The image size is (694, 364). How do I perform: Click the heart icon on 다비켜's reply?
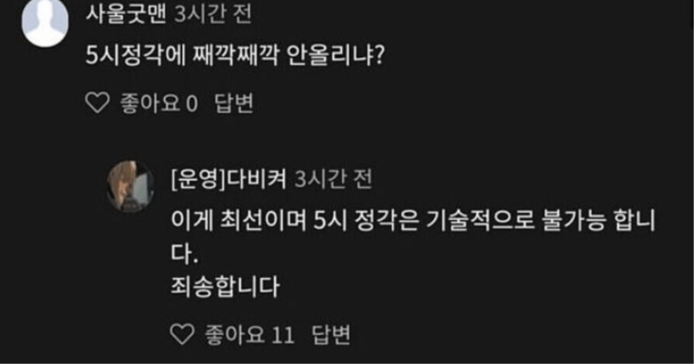point(183,334)
